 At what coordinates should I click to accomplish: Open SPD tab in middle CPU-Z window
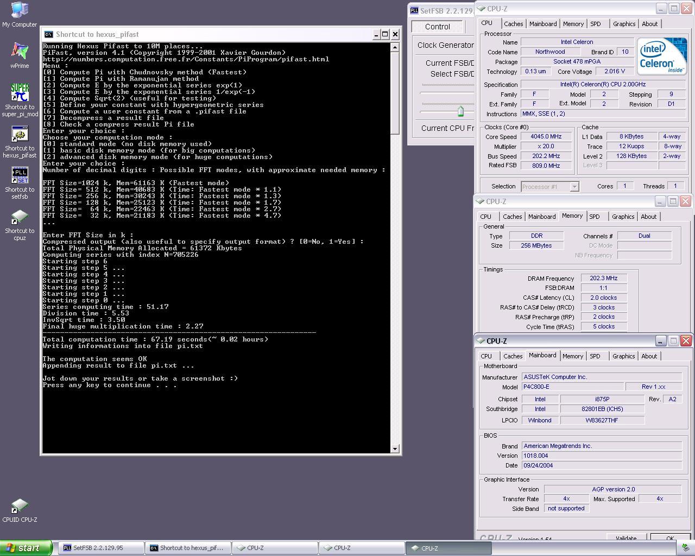click(x=595, y=217)
